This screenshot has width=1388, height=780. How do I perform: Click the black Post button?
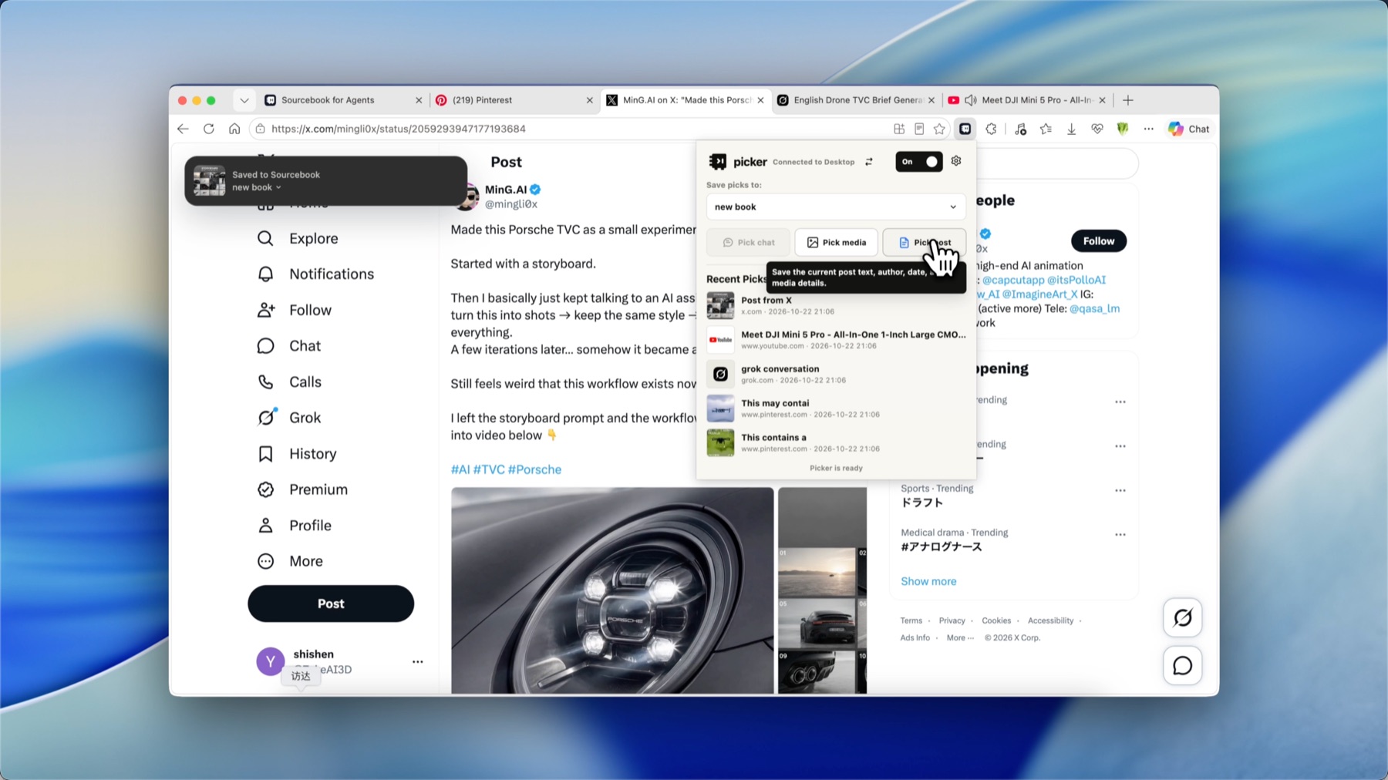(331, 603)
